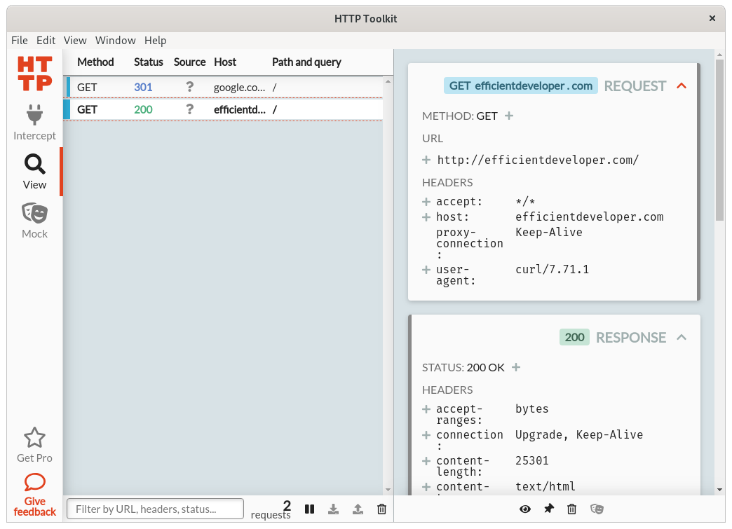Viewport: 732px width, 529px height.
Task: Export requests as HAR download icon
Action: [333, 509]
